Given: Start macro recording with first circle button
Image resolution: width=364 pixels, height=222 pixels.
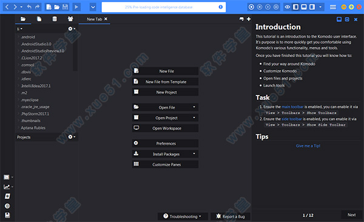Looking at the screenshot, I should pyautogui.click(x=251, y=7).
